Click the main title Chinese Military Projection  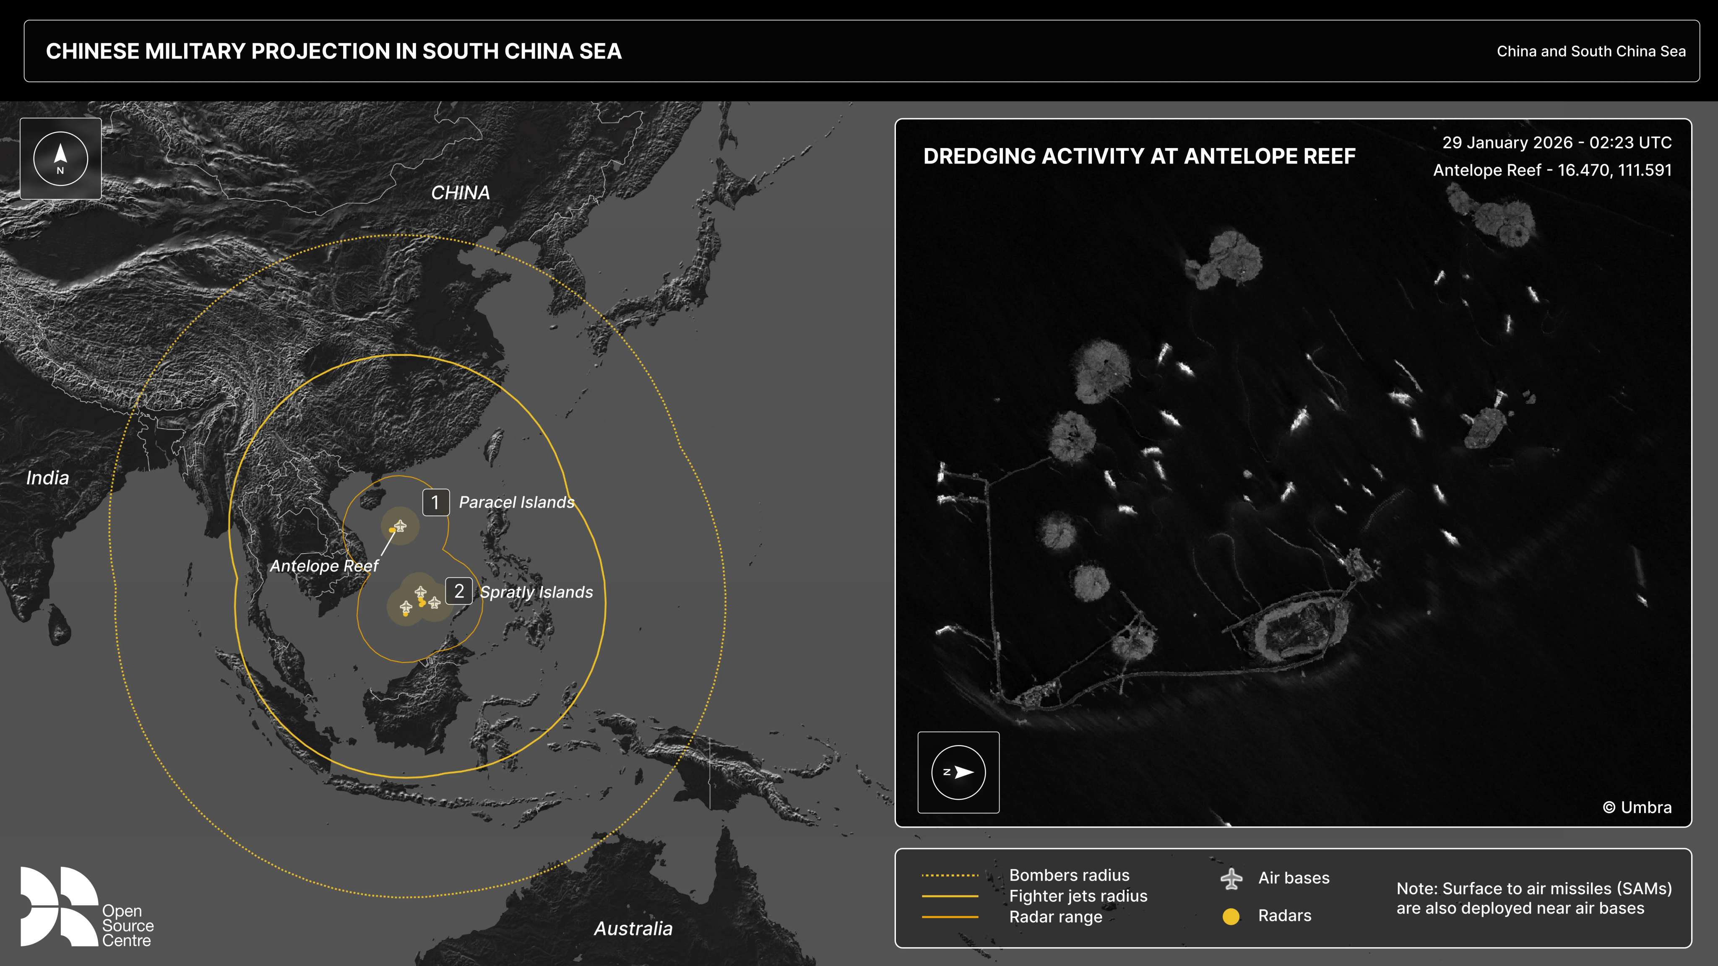click(333, 51)
